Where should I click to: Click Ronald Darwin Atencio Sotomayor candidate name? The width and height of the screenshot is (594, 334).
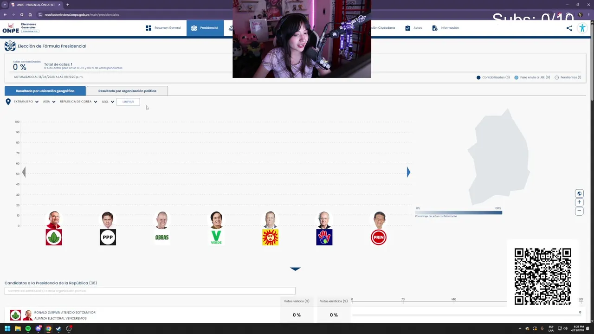click(x=65, y=313)
